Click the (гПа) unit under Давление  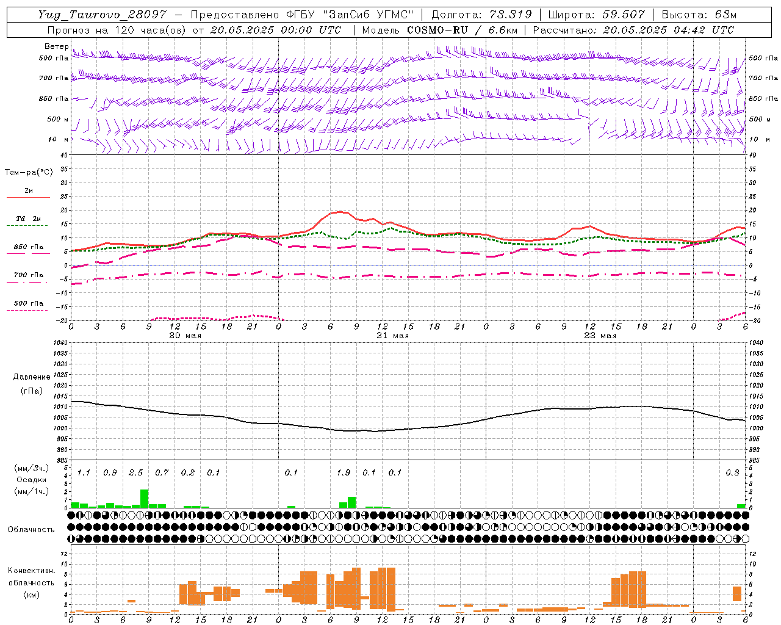pos(32,391)
